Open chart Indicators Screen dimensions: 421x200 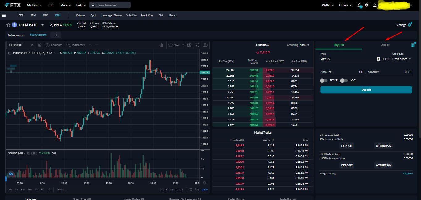pyautogui.click(x=76, y=45)
